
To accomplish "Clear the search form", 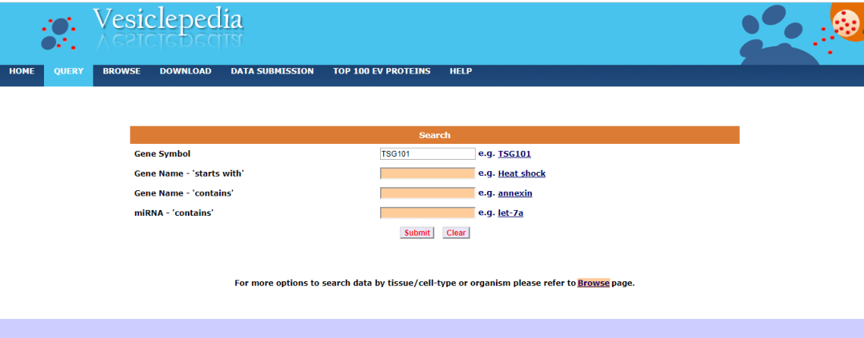I will point(456,233).
